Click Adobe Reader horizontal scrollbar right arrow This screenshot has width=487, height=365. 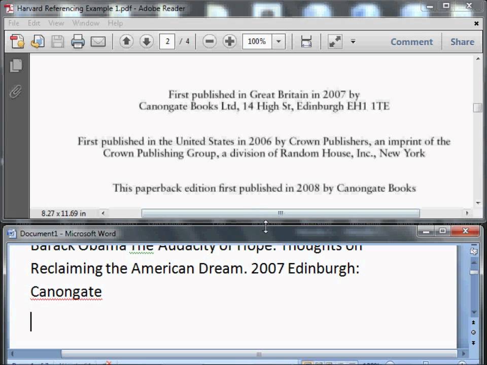[467, 213]
